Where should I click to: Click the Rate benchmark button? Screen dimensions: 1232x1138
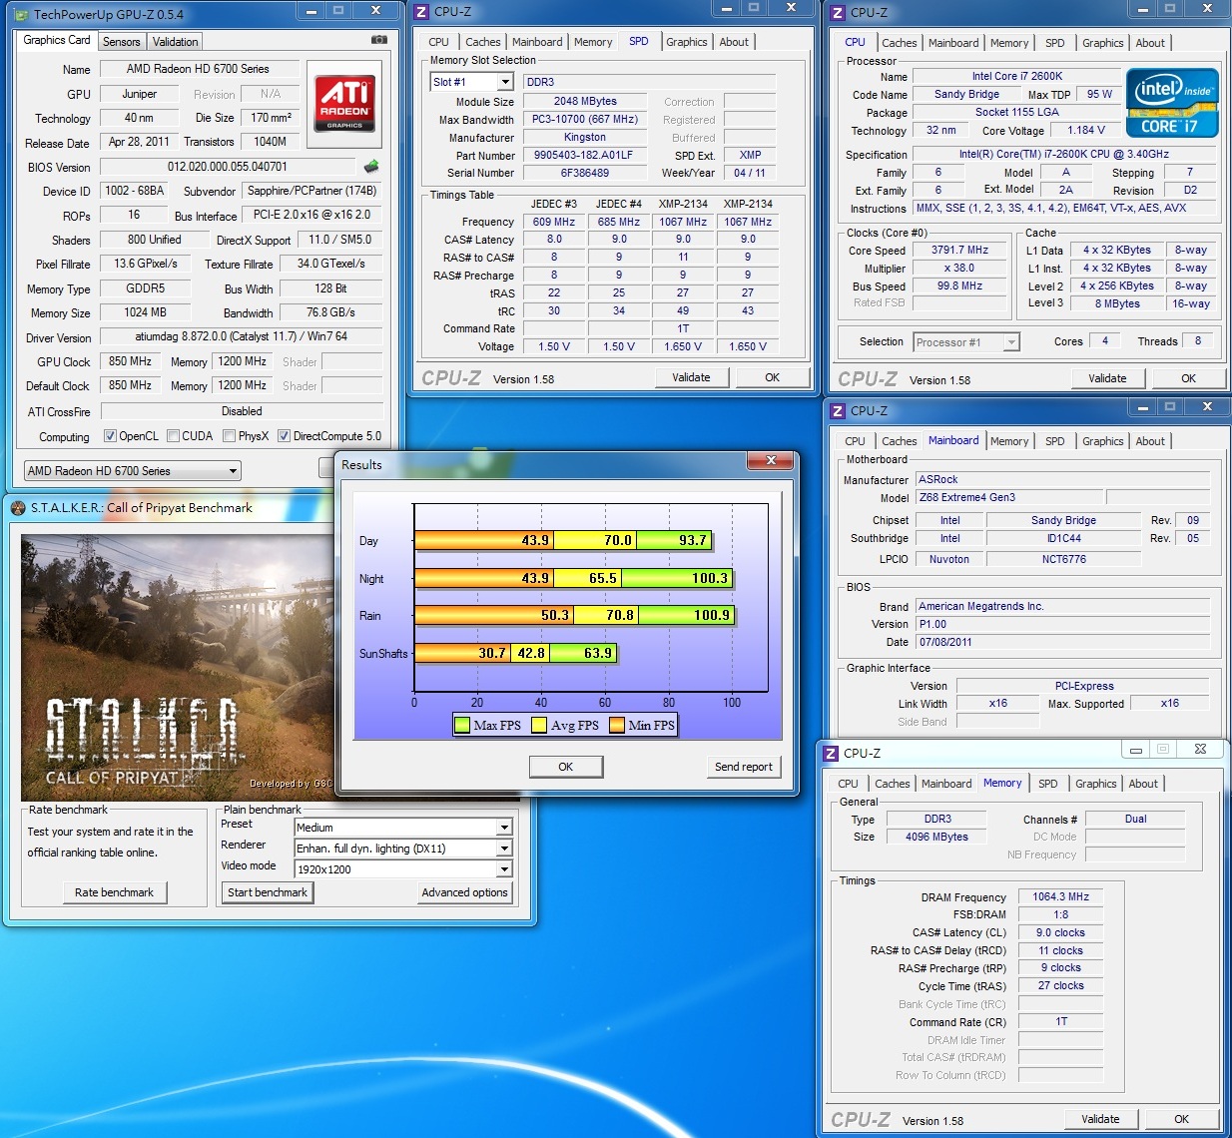(x=115, y=892)
